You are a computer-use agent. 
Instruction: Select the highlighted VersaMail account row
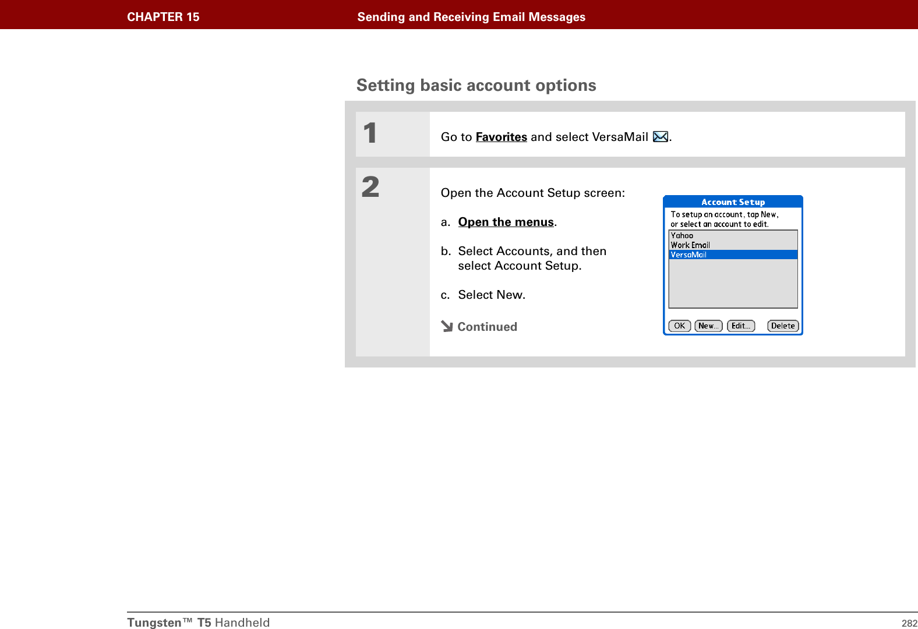[x=733, y=255]
